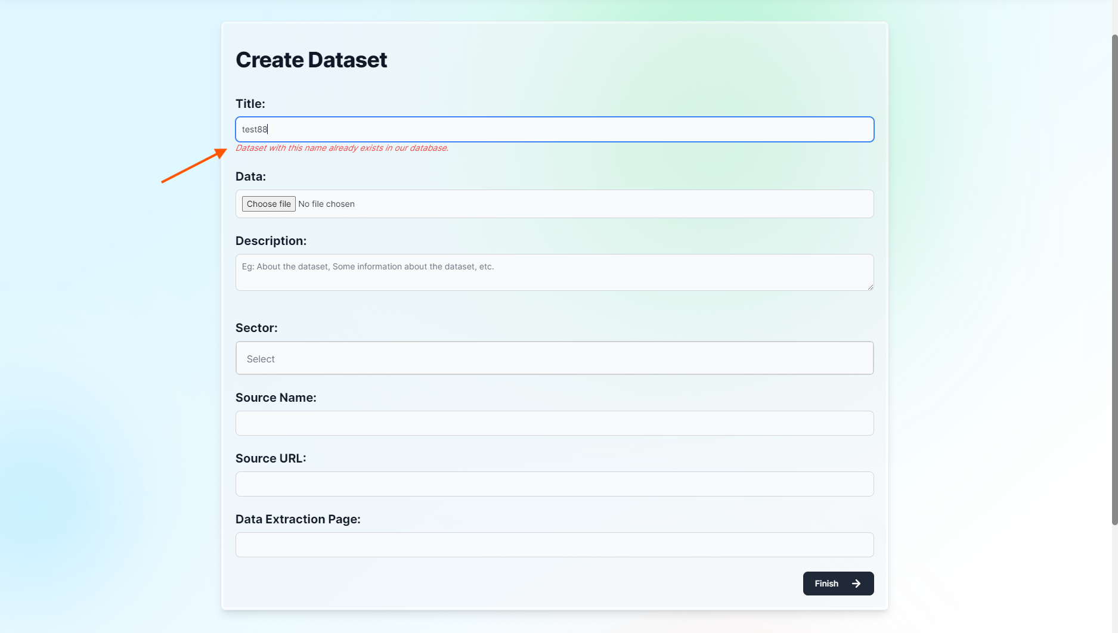Select the 'Description:' label

271,241
